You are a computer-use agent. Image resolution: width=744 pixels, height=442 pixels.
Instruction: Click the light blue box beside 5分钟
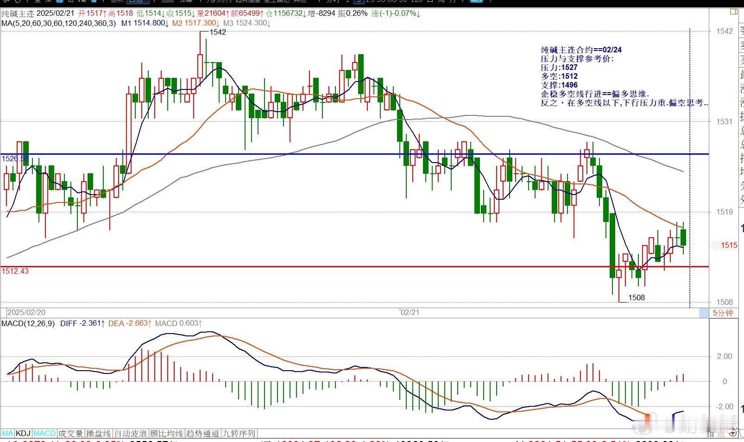coord(704,313)
